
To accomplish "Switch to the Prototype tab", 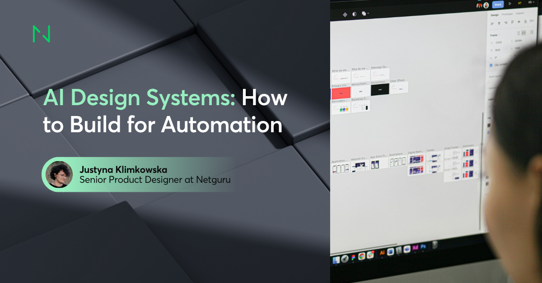I will [508, 15].
